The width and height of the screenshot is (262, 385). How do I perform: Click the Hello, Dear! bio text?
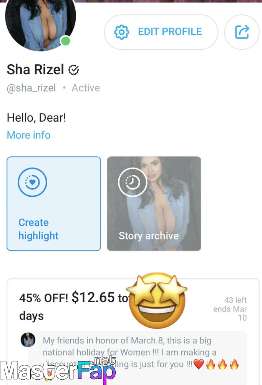click(36, 117)
